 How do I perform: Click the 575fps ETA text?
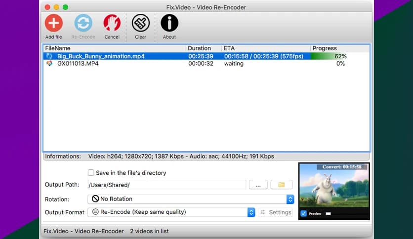[x=292, y=56]
